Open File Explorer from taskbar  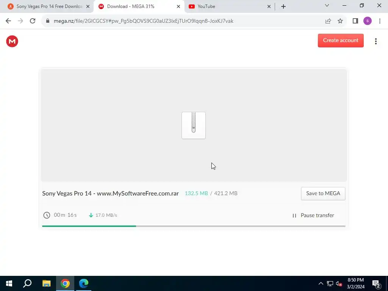(46, 283)
